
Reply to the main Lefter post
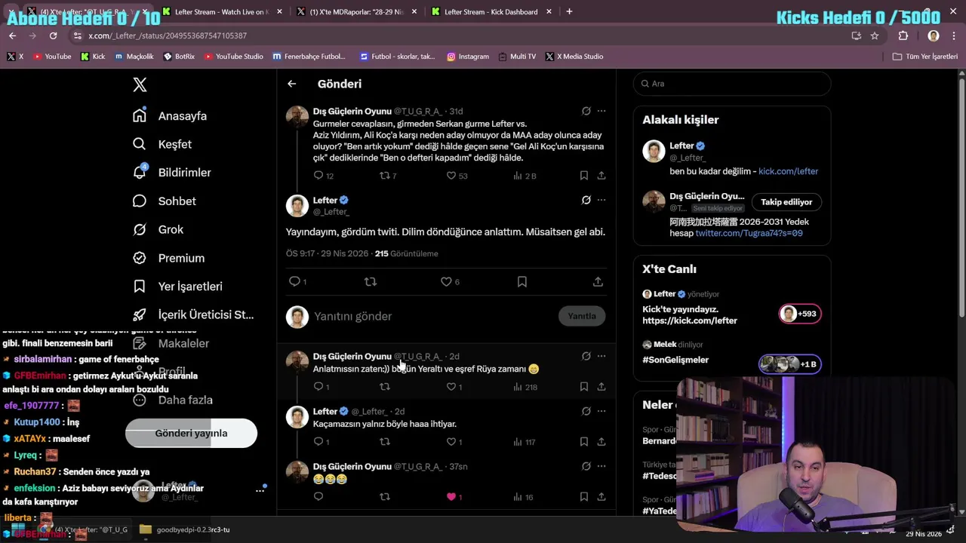[x=295, y=281]
